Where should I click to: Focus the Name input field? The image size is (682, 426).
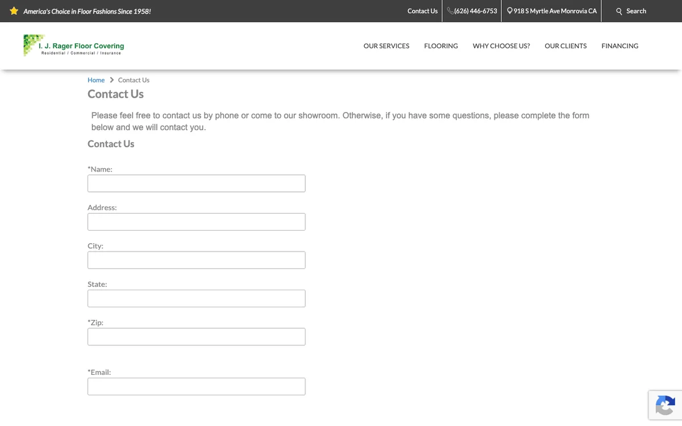click(197, 183)
